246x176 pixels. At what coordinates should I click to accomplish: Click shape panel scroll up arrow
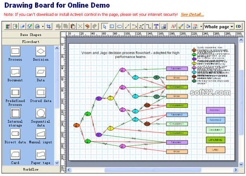click(57, 48)
